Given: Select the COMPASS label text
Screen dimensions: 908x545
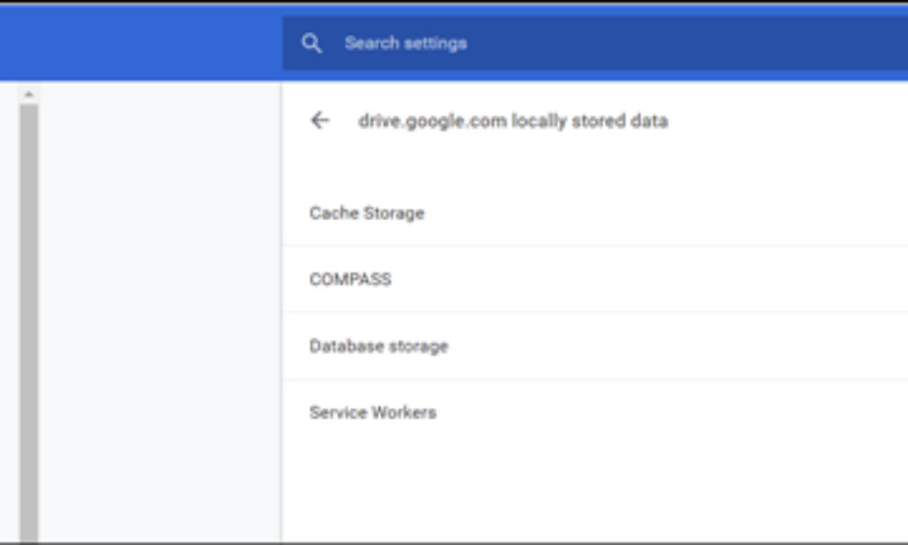Looking at the screenshot, I should pos(350,279).
